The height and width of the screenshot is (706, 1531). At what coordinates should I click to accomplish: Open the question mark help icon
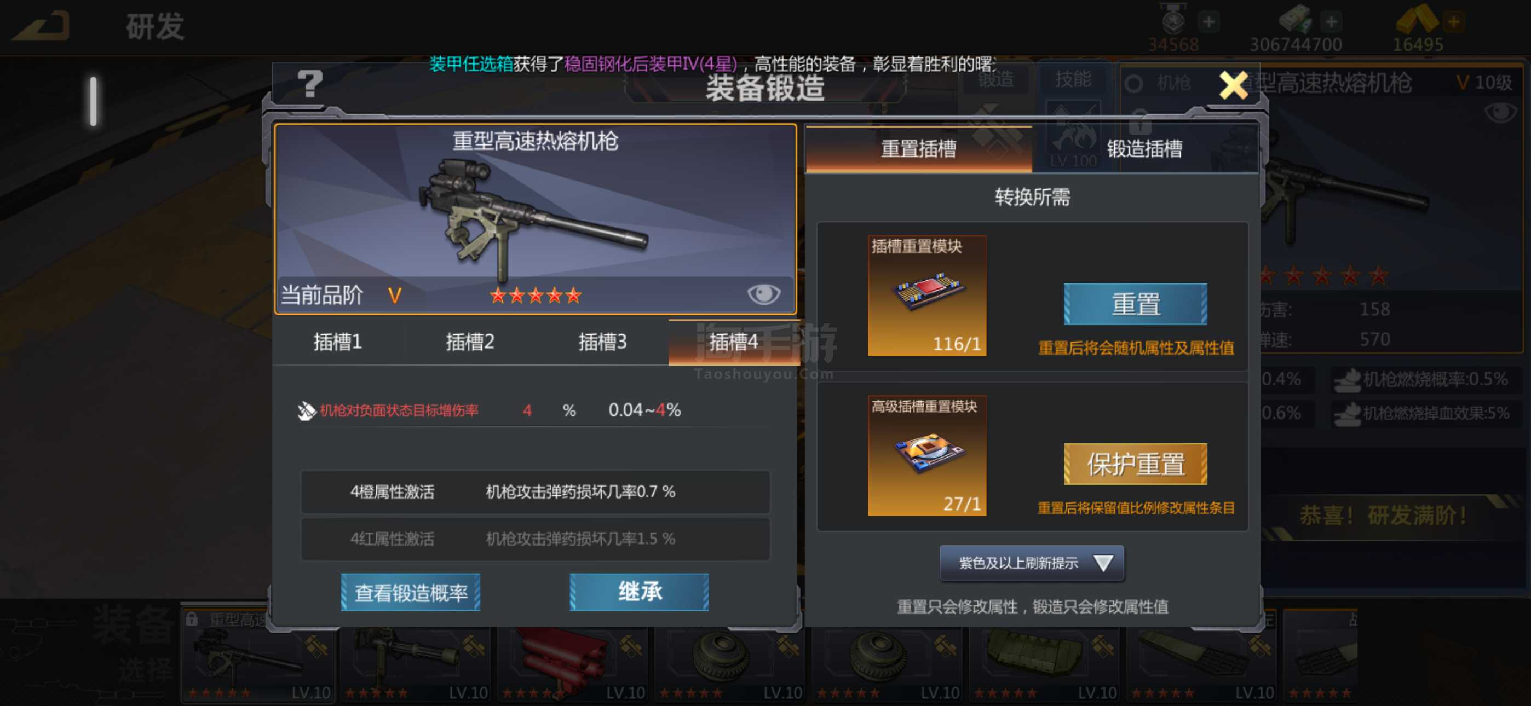tap(309, 84)
